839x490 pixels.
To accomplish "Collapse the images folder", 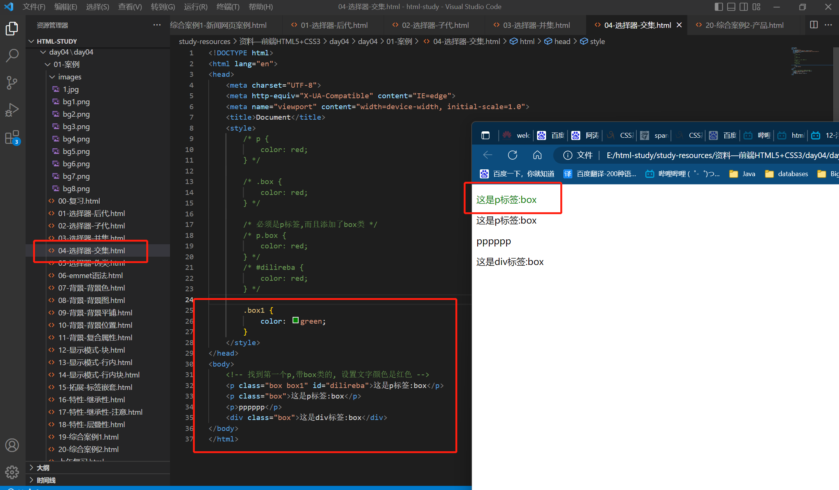I will tap(98, 77).
